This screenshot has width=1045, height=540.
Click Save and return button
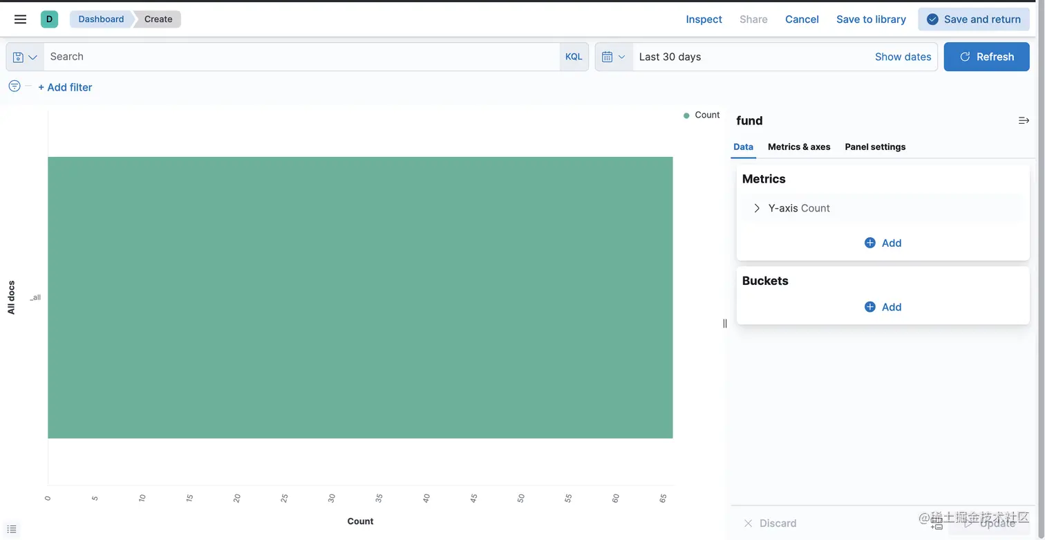tap(973, 19)
